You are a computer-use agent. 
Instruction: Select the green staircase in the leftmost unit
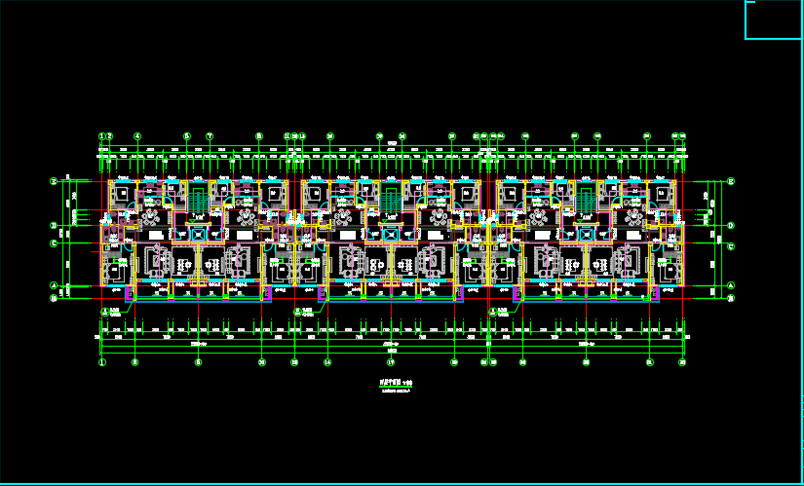tap(199, 201)
